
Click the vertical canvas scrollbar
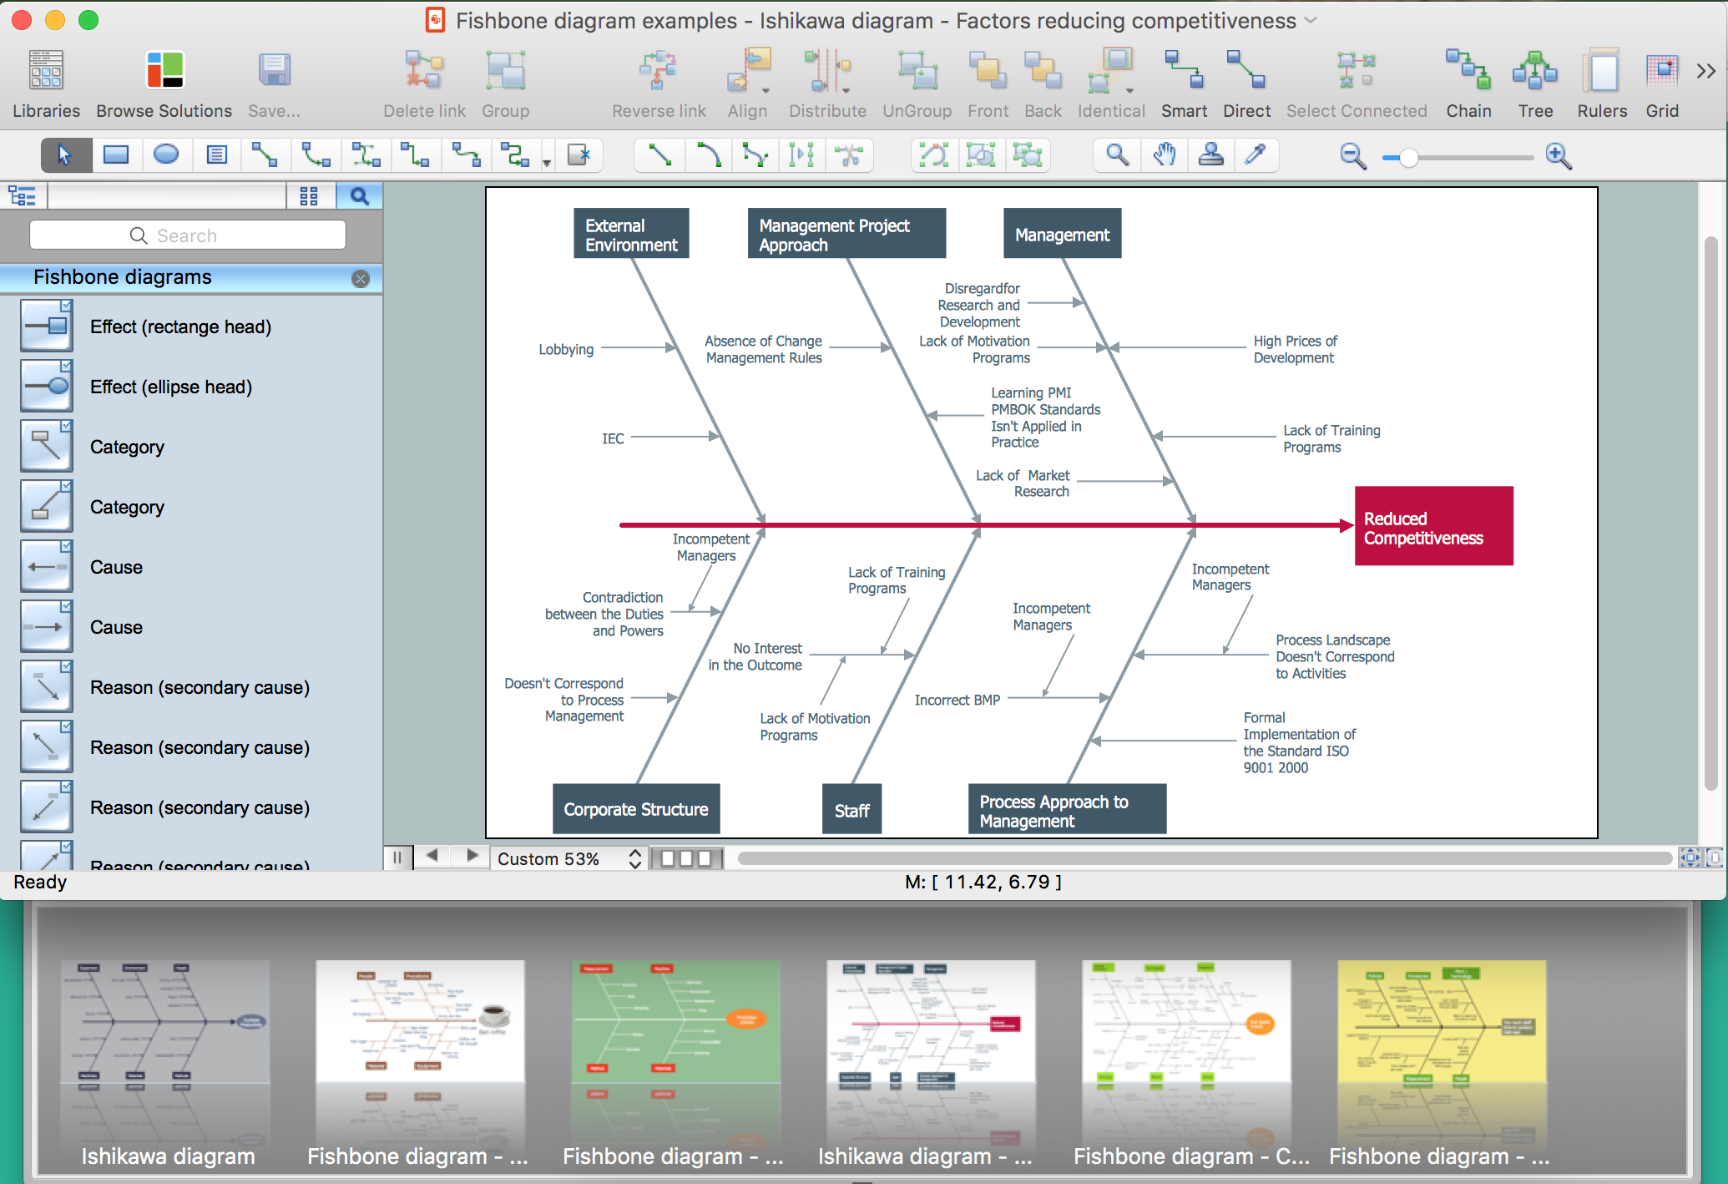1710,514
